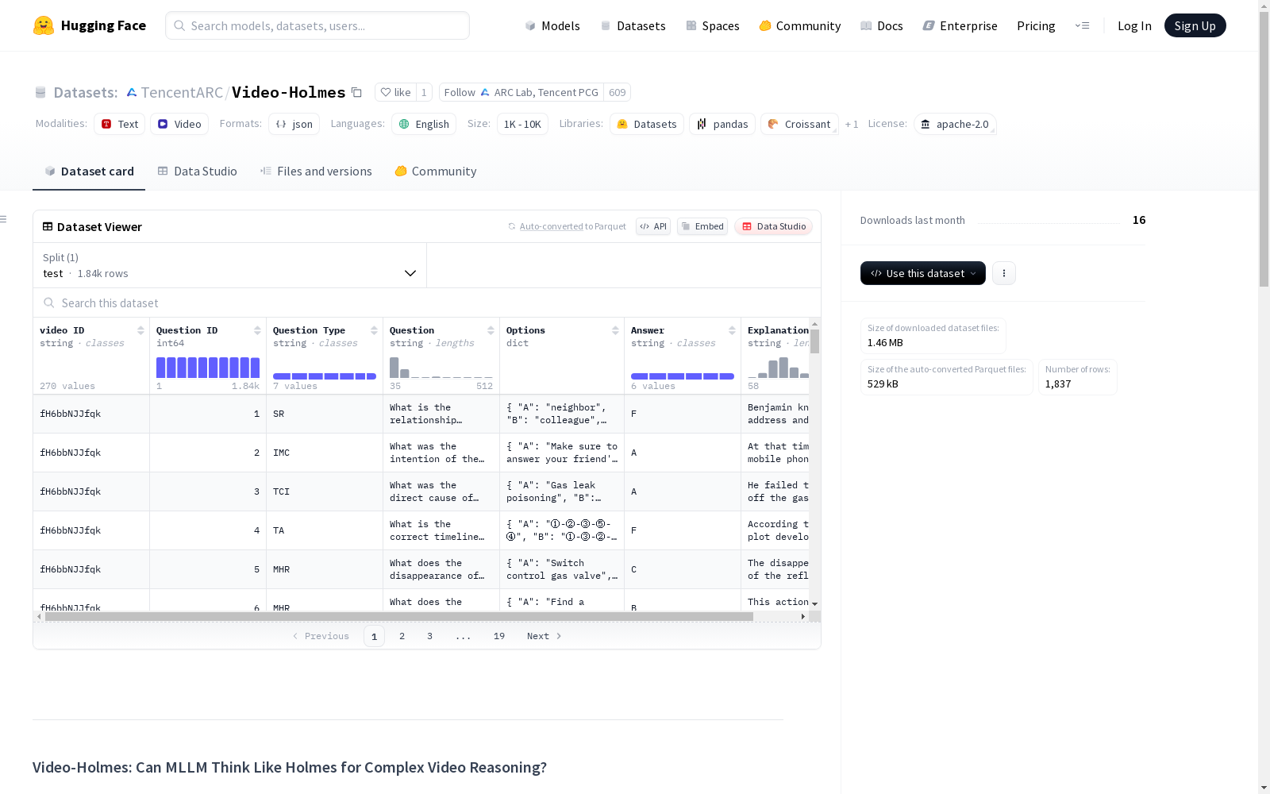Select the pandas library tag

pos(722,124)
